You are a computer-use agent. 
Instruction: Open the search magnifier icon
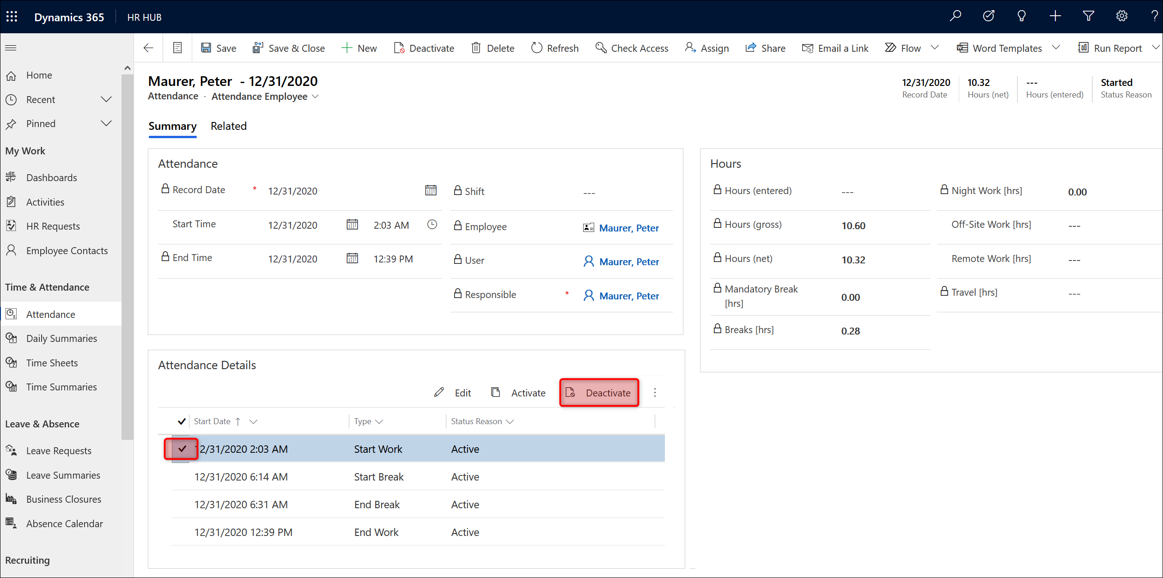point(955,17)
